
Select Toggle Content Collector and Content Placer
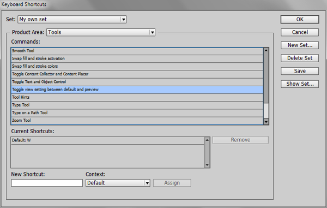click(x=137, y=74)
